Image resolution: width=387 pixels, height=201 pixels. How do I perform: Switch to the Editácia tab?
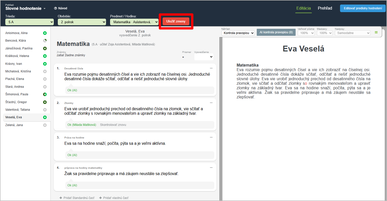(x=303, y=8)
